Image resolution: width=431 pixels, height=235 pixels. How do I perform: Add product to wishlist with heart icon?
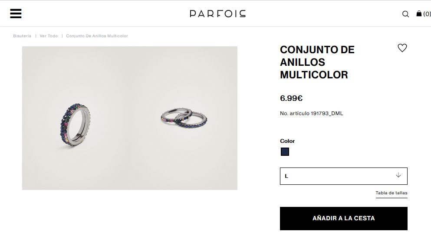(x=402, y=48)
